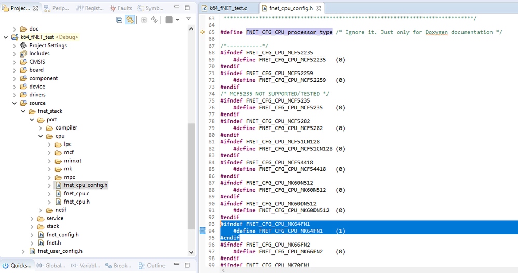This screenshot has height=273, width=518.
Task: Select fnet_cpu.h file in tree
Action: [x=77, y=202]
